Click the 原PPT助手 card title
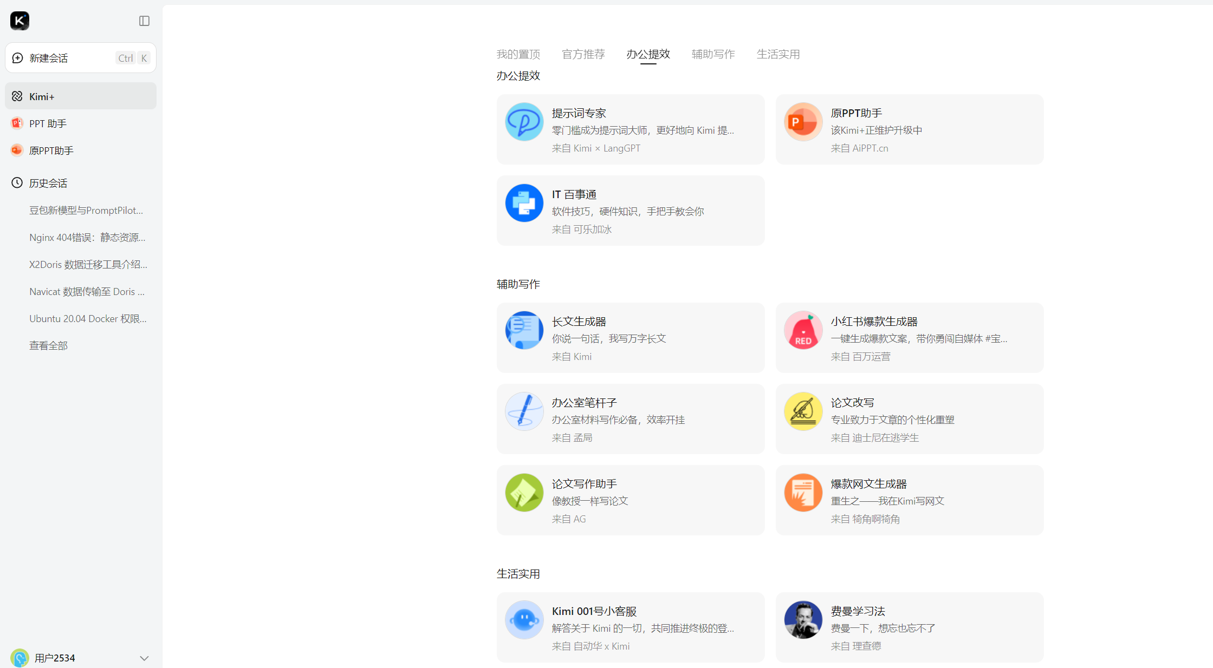This screenshot has height=668, width=1213. [856, 113]
